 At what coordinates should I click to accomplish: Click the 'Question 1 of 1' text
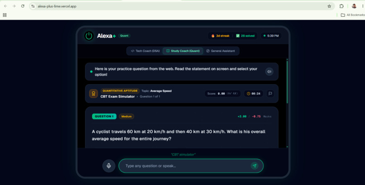150,96
